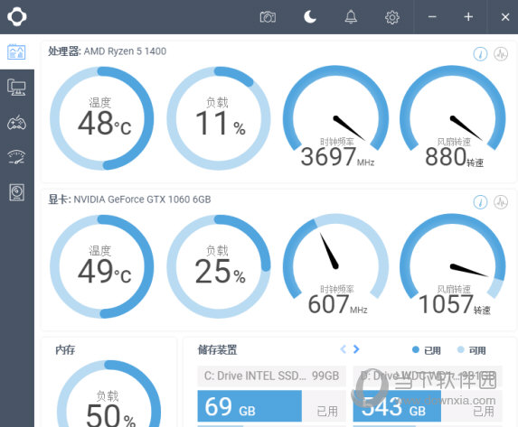The image size is (518, 427).
Task: Open the PC build specs sidebar icon
Action: (x=16, y=88)
